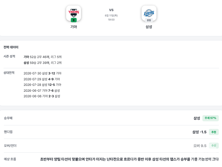Select the away badge under Lions logo

tap(149, 20)
